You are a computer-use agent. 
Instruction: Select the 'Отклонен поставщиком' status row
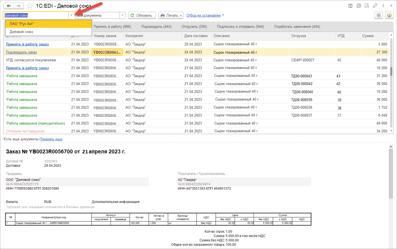[x=25, y=131]
